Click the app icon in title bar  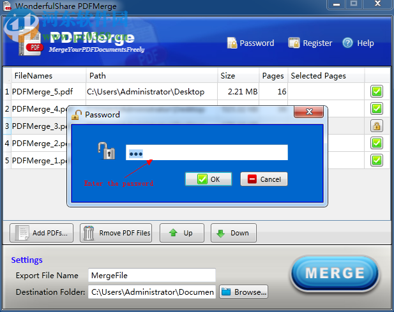[x=7, y=6]
